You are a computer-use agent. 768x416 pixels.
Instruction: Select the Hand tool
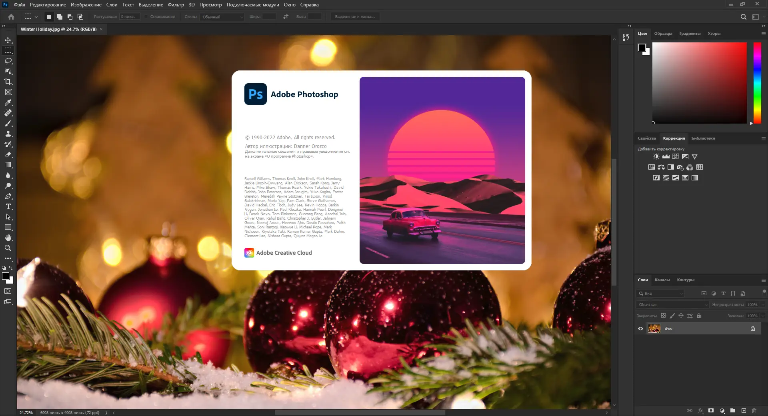click(8, 238)
